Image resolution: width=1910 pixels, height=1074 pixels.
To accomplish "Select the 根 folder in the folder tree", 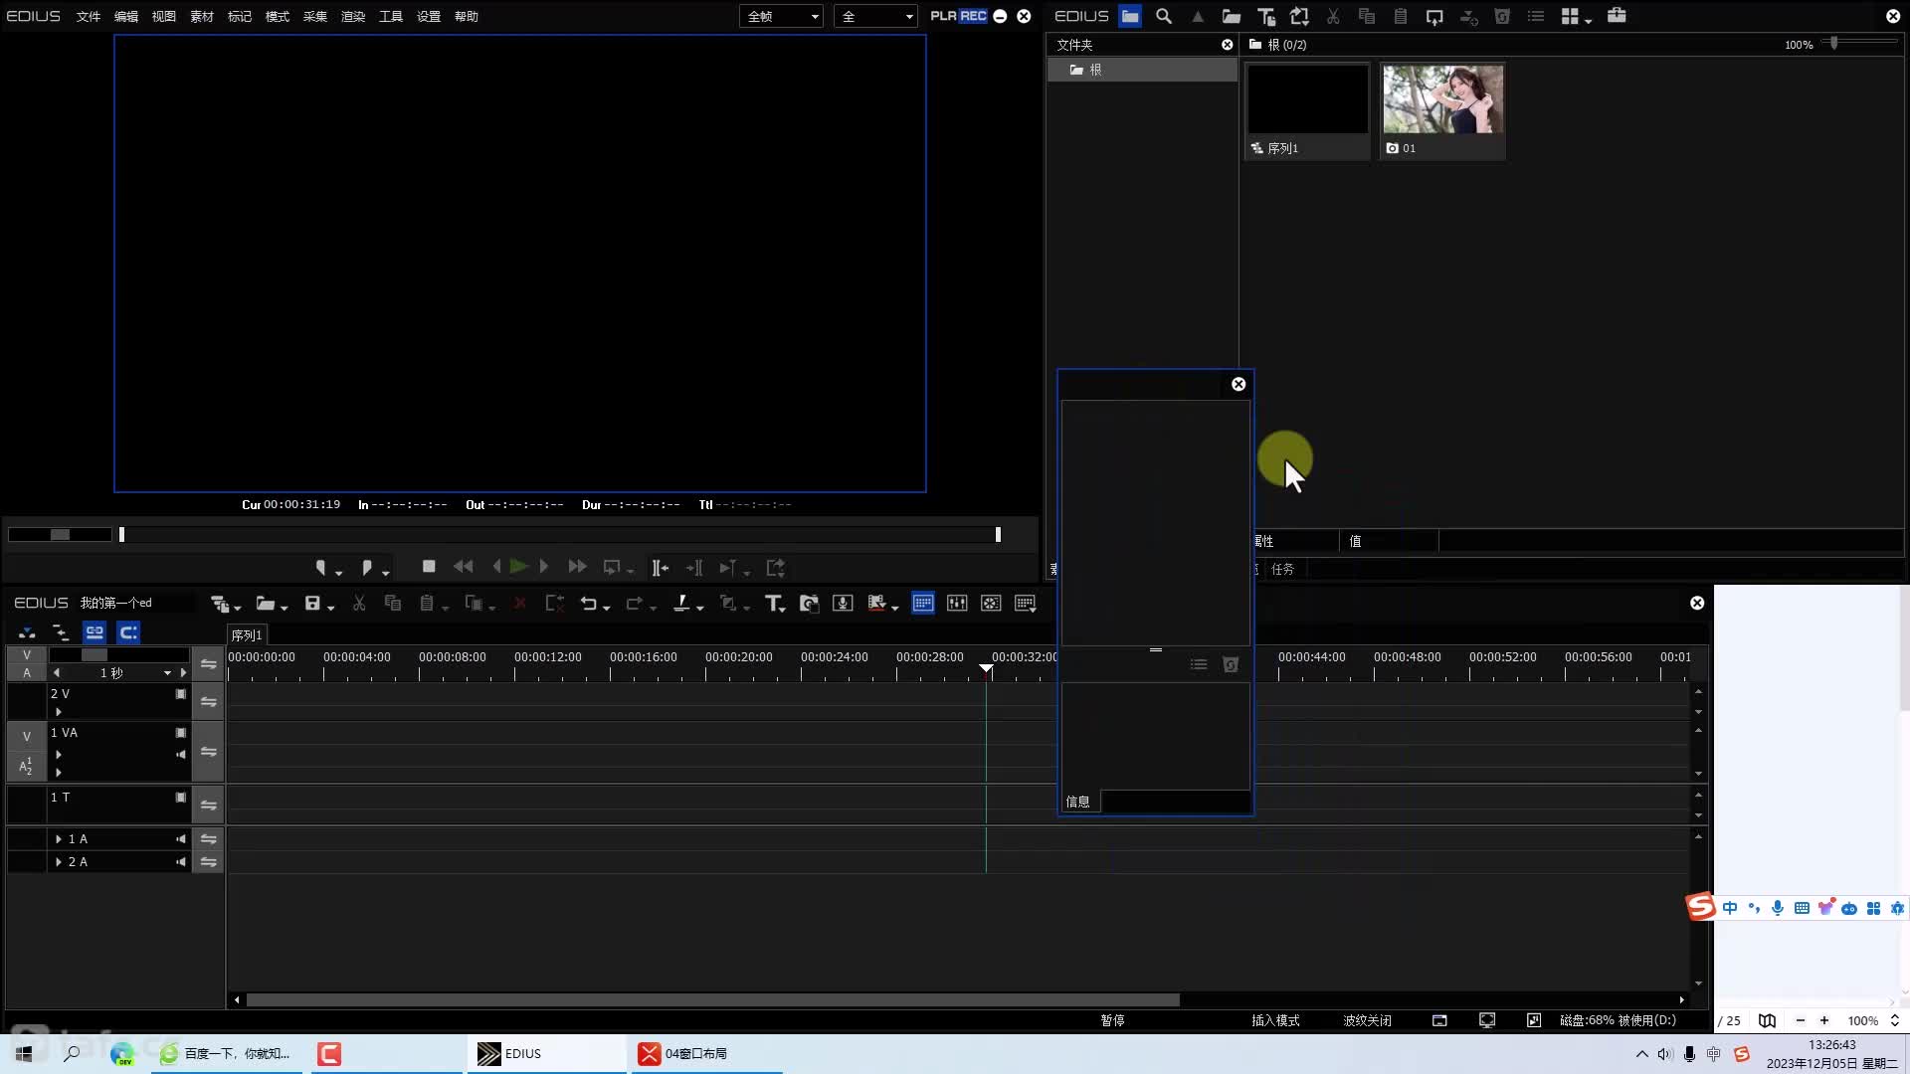I will [x=1142, y=70].
